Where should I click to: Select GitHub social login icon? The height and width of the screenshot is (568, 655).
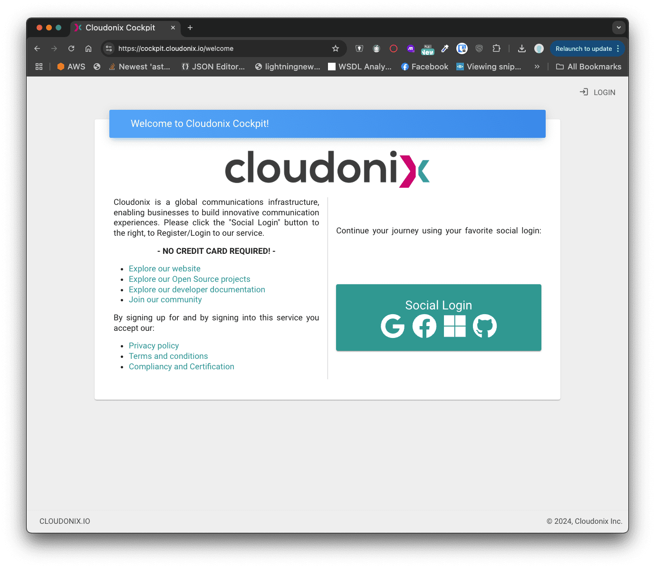485,326
